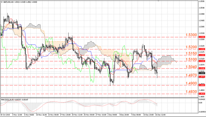
Task: Click the red 1.4830 axis price tag
Action: click(202, 94)
